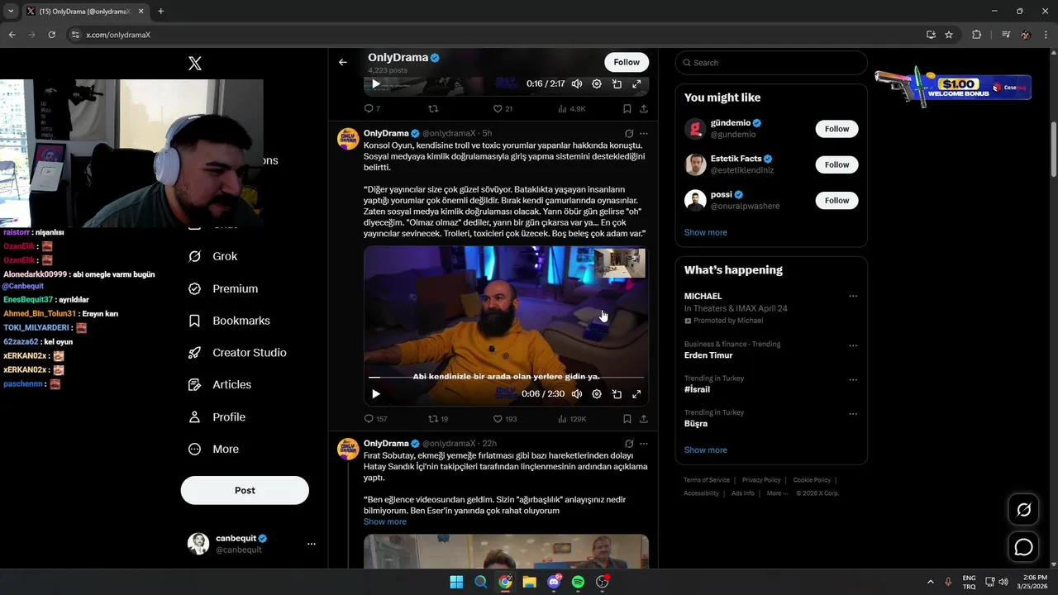Play the top 2:17 video
Image resolution: width=1058 pixels, height=595 pixels.
[x=375, y=83]
